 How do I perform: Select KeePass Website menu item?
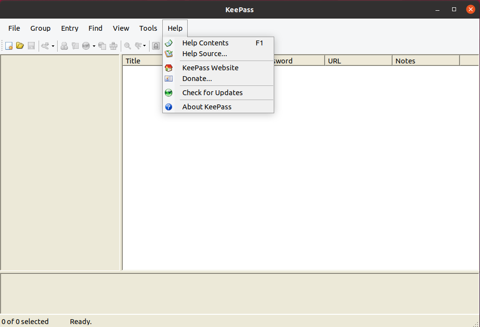pos(218,67)
